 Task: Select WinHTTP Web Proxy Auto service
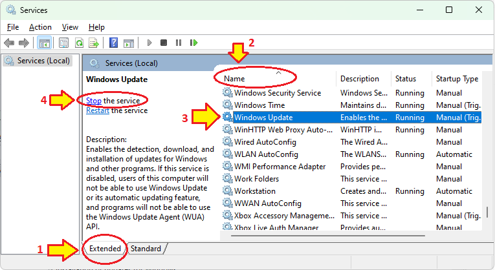(x=283, y=130)
